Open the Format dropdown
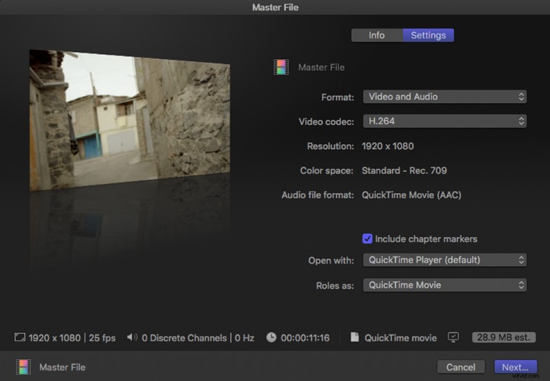The image size is (550, 381). point(445,97)
